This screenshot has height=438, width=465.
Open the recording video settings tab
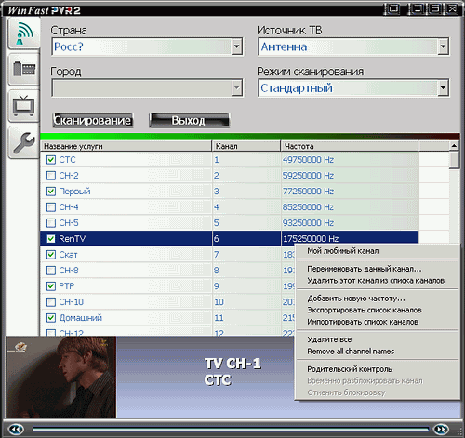pos(23,69)
